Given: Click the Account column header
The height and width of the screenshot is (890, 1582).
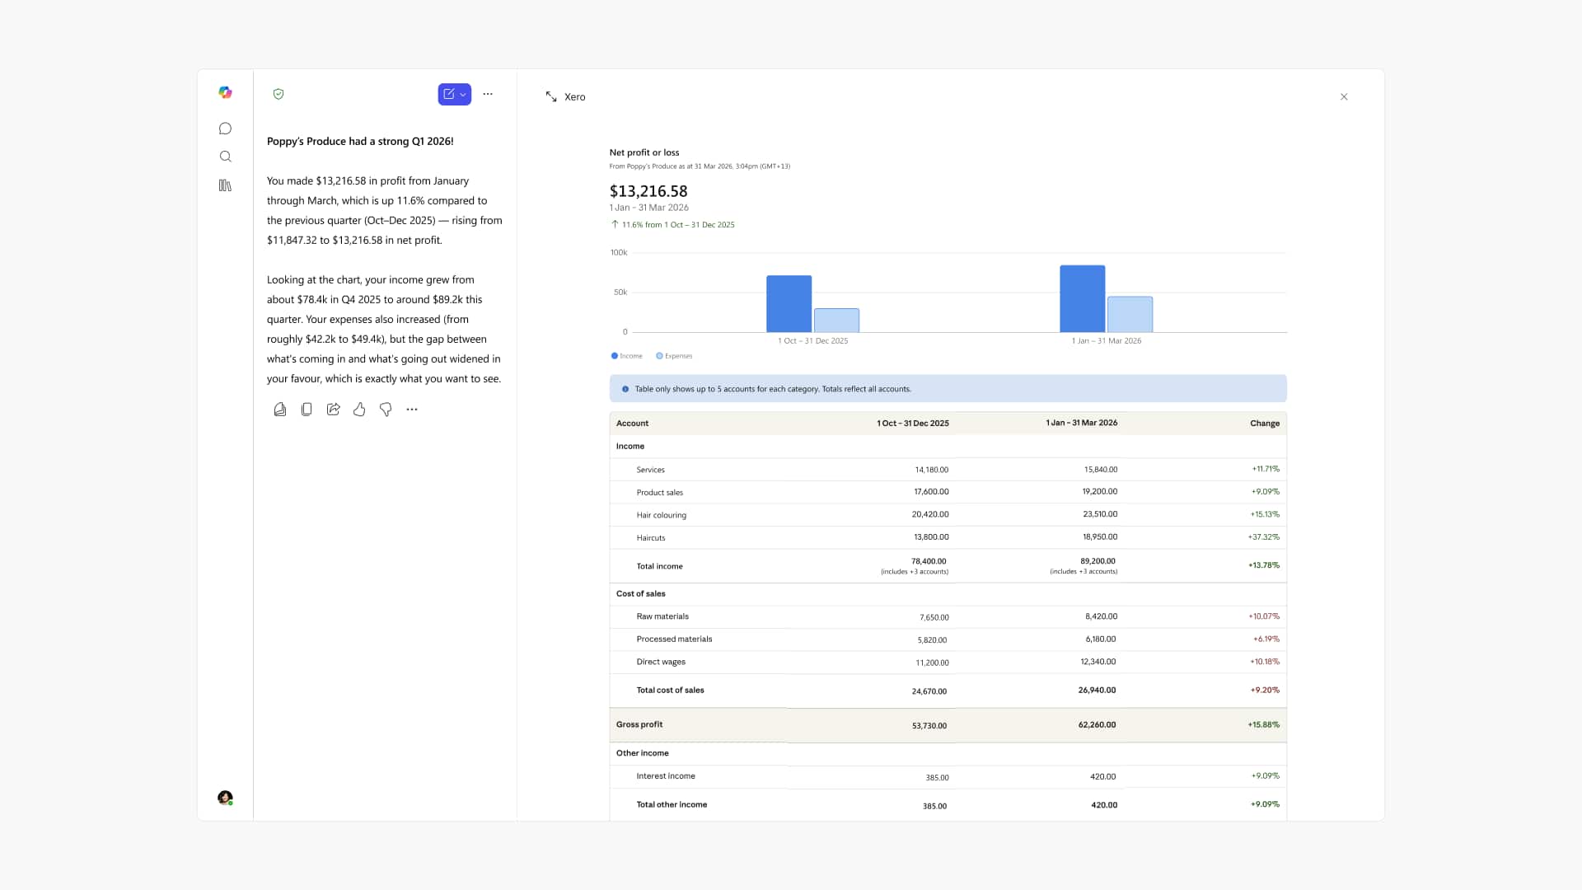Looking at the screenshot, I should [x=632, y=424].
